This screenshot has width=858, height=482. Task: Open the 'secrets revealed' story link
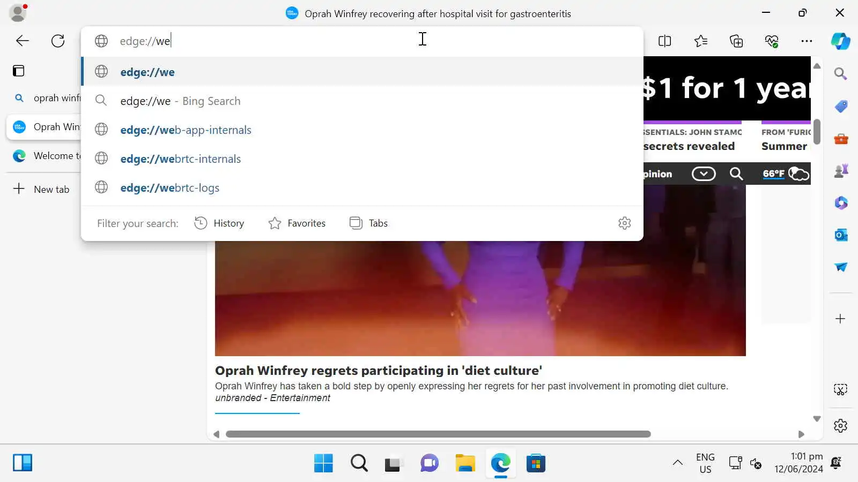(689, 146)
